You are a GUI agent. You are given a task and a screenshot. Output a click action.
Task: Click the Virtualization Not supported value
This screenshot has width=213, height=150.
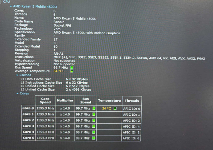[x=64, y=61]
